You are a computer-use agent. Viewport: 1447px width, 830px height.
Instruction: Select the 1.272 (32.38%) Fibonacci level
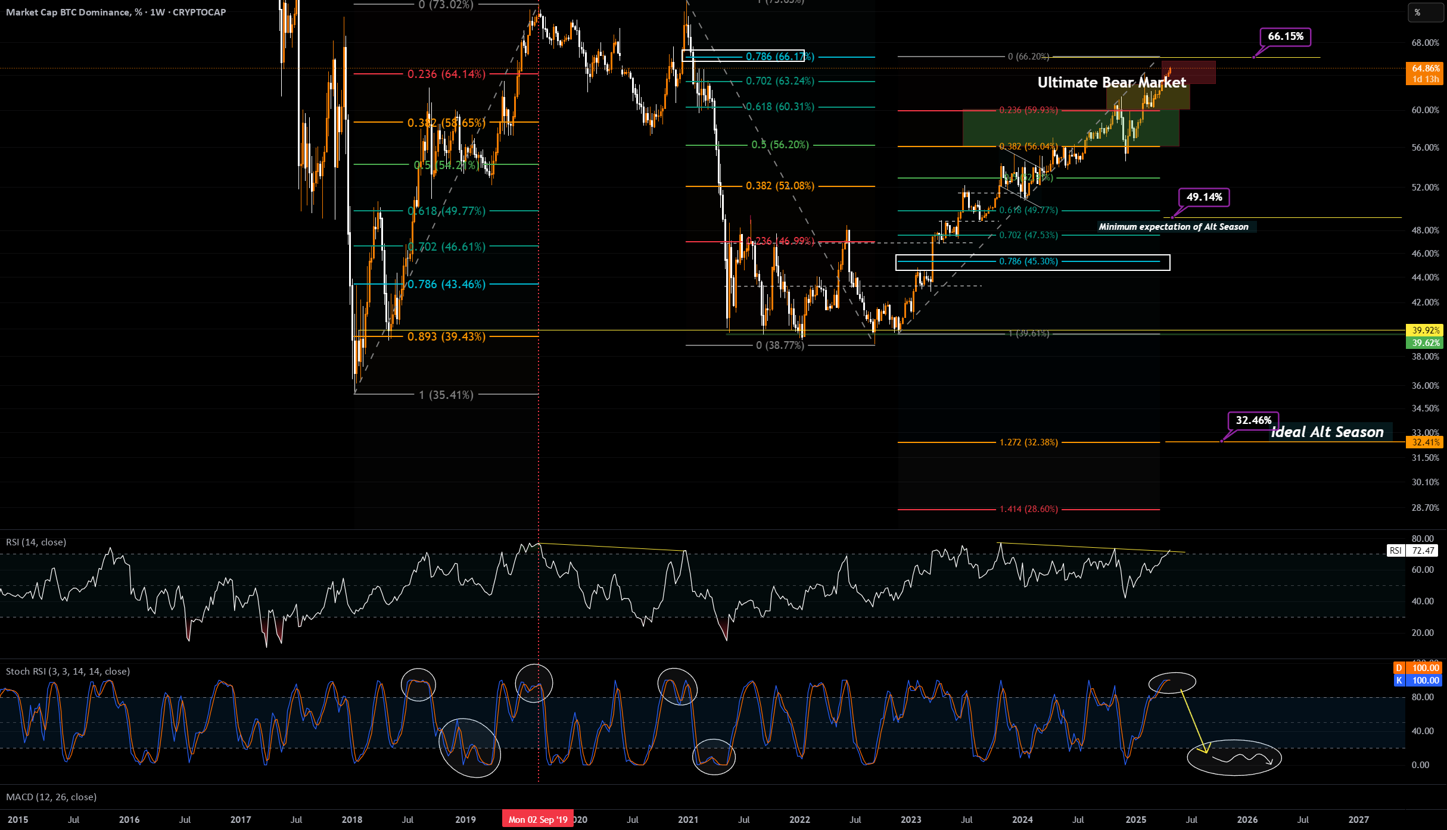[1029, 442]
